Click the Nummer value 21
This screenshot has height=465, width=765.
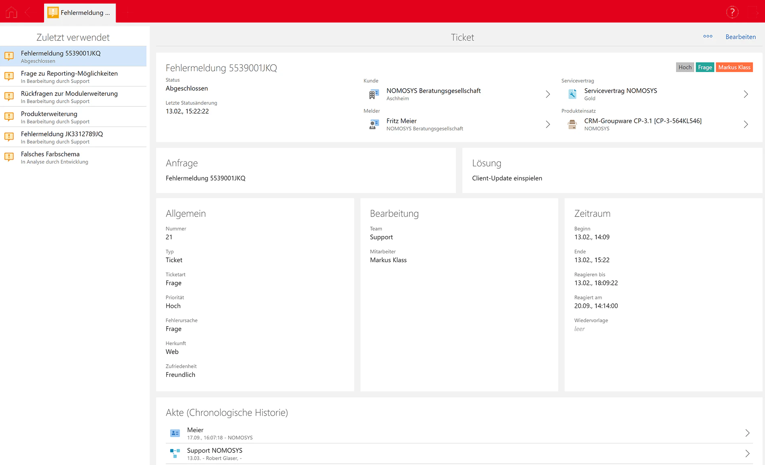click(169, 237)
